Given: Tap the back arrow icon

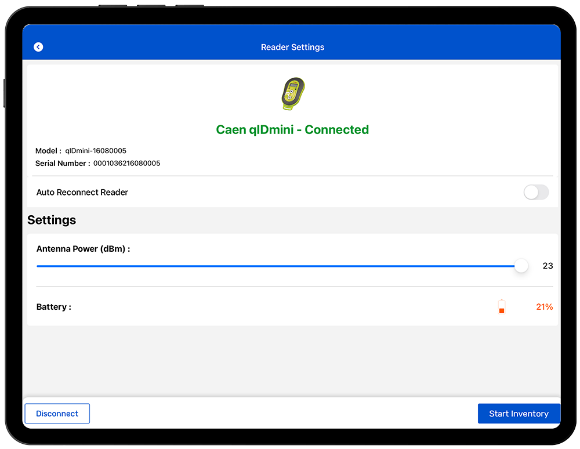Looking at the screenshot, I should [38, 47].
